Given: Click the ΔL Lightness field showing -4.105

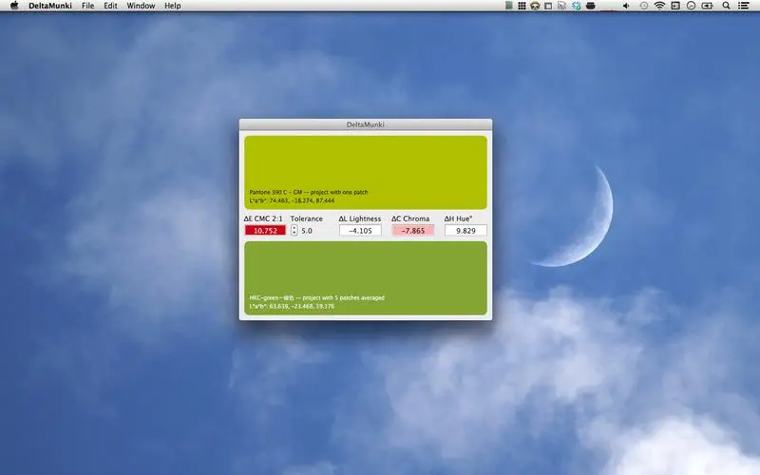Looking at the screenshot, I should [360, 231].
